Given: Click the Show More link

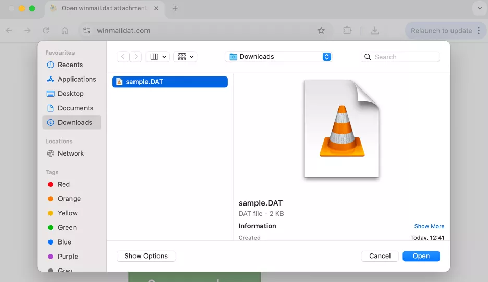Looking at the screenshot, I should click(429, 226).
